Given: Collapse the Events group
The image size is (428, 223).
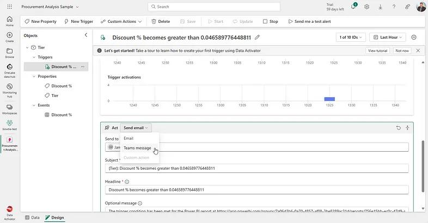Looking at the screenshot, I should point(34,105).
